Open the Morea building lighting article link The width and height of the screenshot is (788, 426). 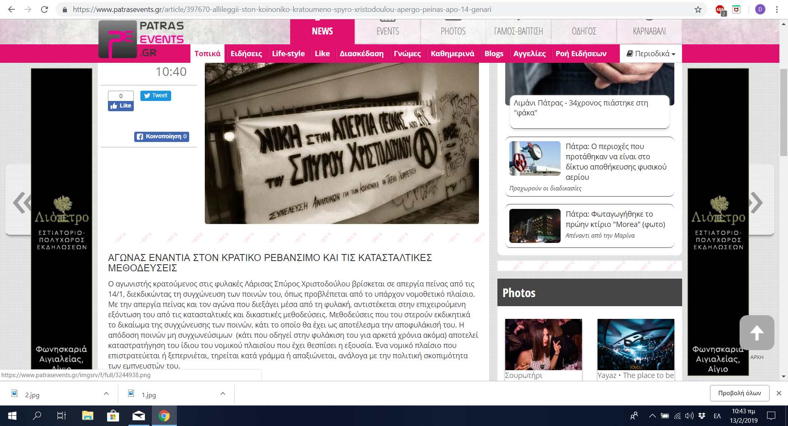(x=615, y=219)
